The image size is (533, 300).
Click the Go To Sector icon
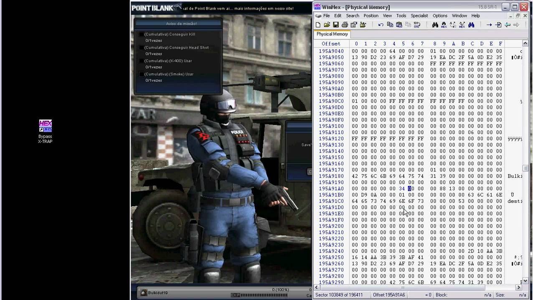pos(498,25)
